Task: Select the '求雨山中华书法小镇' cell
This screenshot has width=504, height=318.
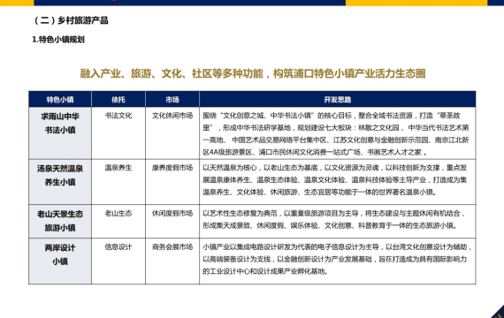Action: (60, 133)
